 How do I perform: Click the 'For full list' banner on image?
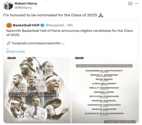point(120,122)
